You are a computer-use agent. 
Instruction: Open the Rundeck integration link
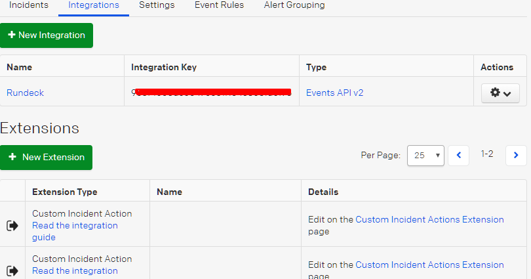coord(26,93)
